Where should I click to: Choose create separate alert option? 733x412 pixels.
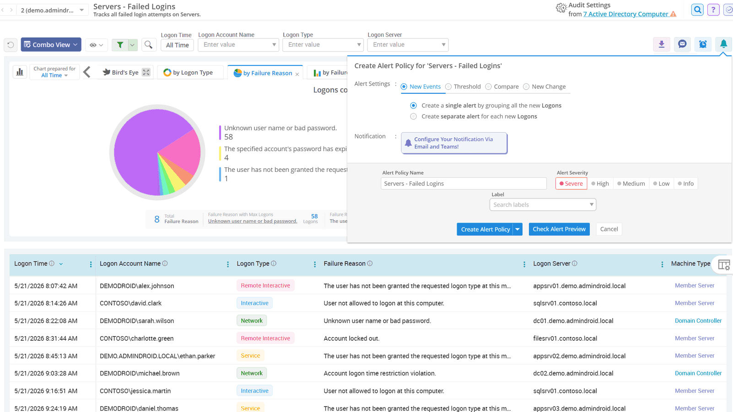[x=414, y=116]
